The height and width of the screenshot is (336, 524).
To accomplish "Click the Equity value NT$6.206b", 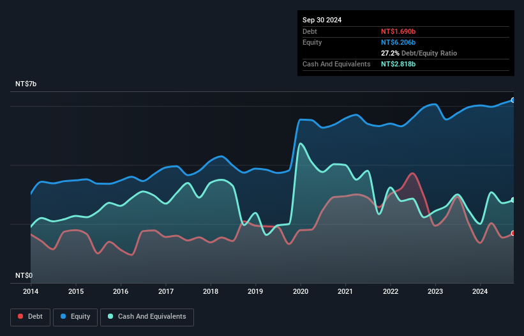I will (x=398, y=42).
